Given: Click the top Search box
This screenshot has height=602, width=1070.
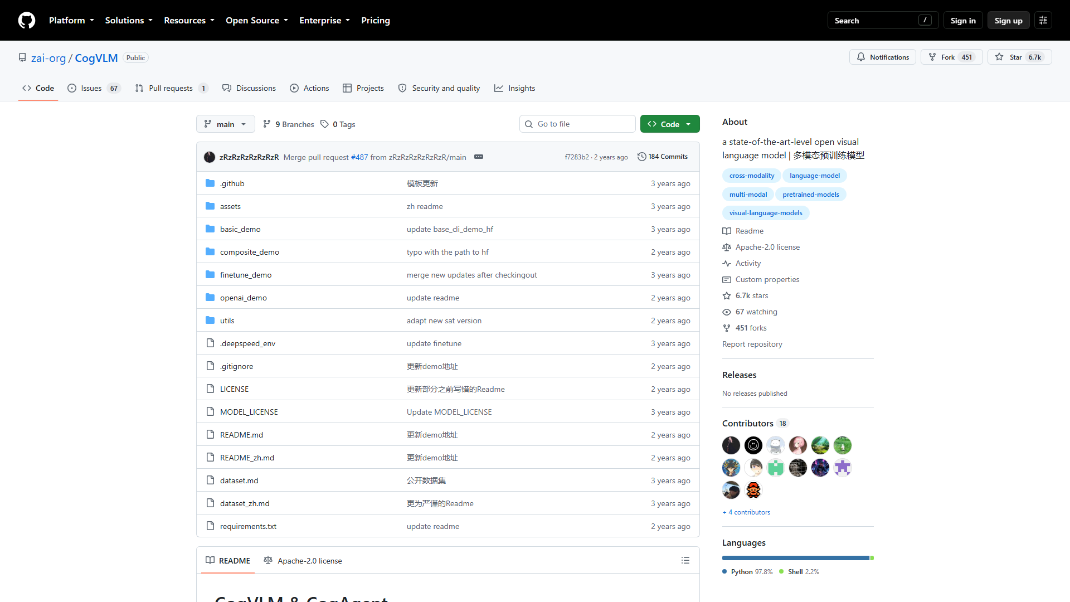Looking at the screenshot, I should tap(883, 21).
